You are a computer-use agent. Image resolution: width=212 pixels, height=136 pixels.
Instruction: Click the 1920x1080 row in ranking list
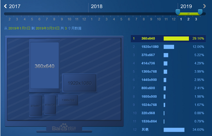click(x=168, y=47)
